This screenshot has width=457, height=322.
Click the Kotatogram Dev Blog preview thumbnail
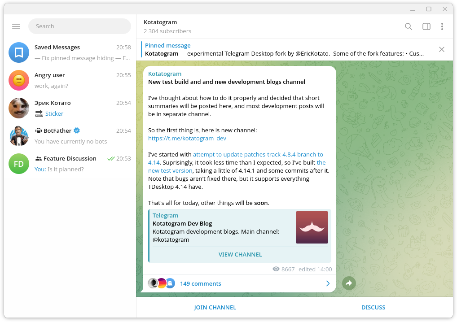point(312,227)
